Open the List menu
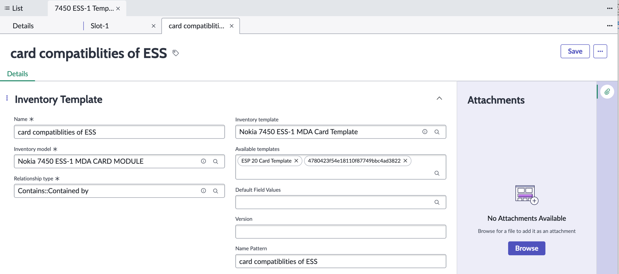Screen dimensions: 619x274 click(13, 8)
